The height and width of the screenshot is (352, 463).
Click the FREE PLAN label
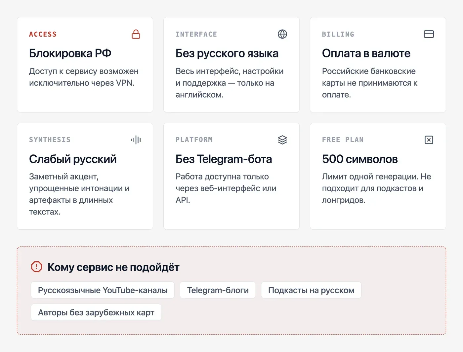(343, 140)
